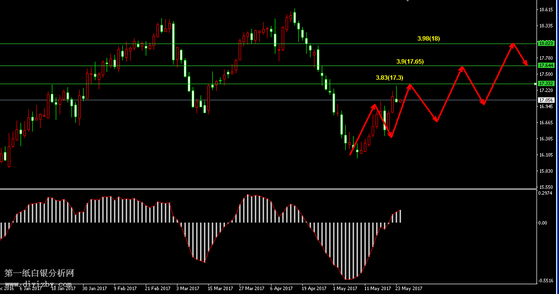559x294 pixels.
Task: Click the 0.00 level on oscillator scale
Action: (x=542, y=223)
